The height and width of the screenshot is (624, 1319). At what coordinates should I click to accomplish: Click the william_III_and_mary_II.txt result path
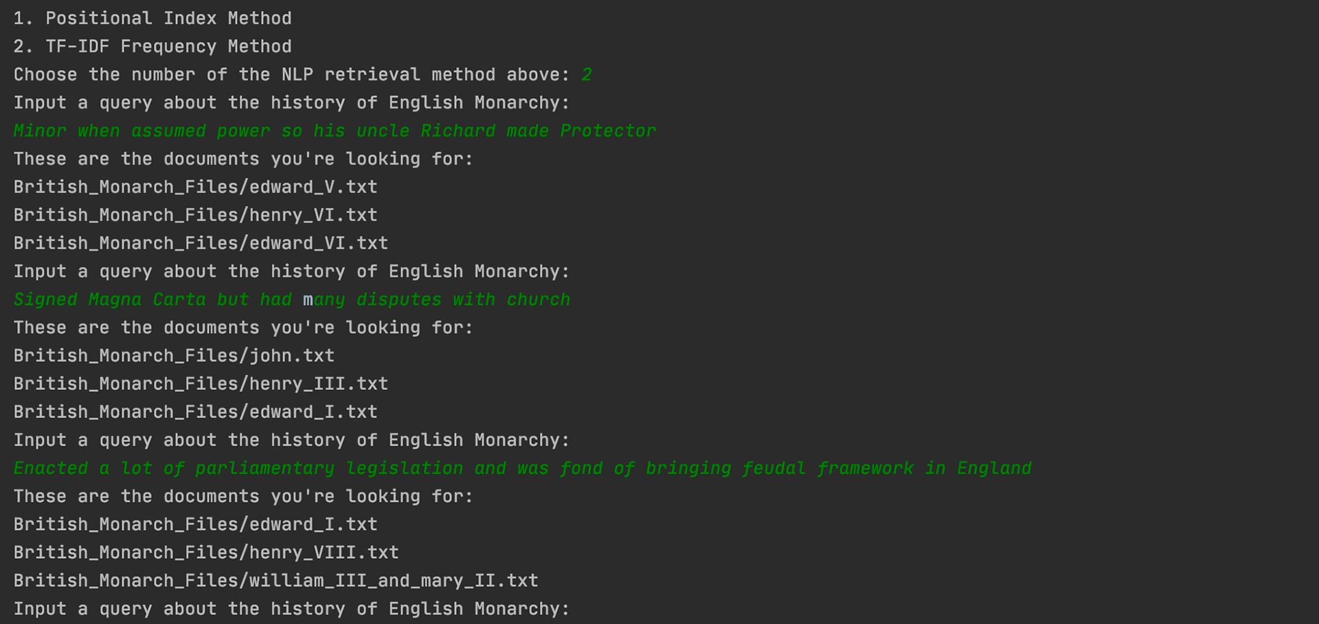point(275,581)
